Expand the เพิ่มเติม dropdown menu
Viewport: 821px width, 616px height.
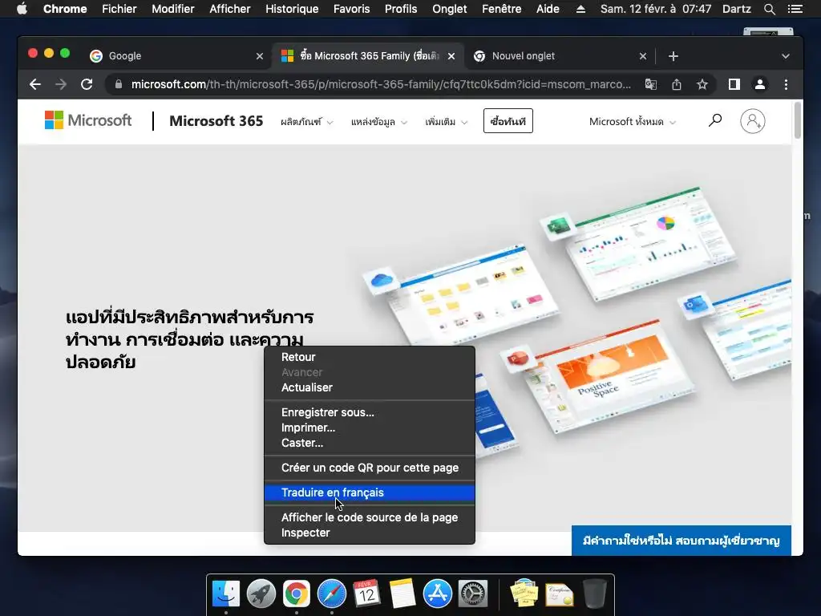coord(446,122)
